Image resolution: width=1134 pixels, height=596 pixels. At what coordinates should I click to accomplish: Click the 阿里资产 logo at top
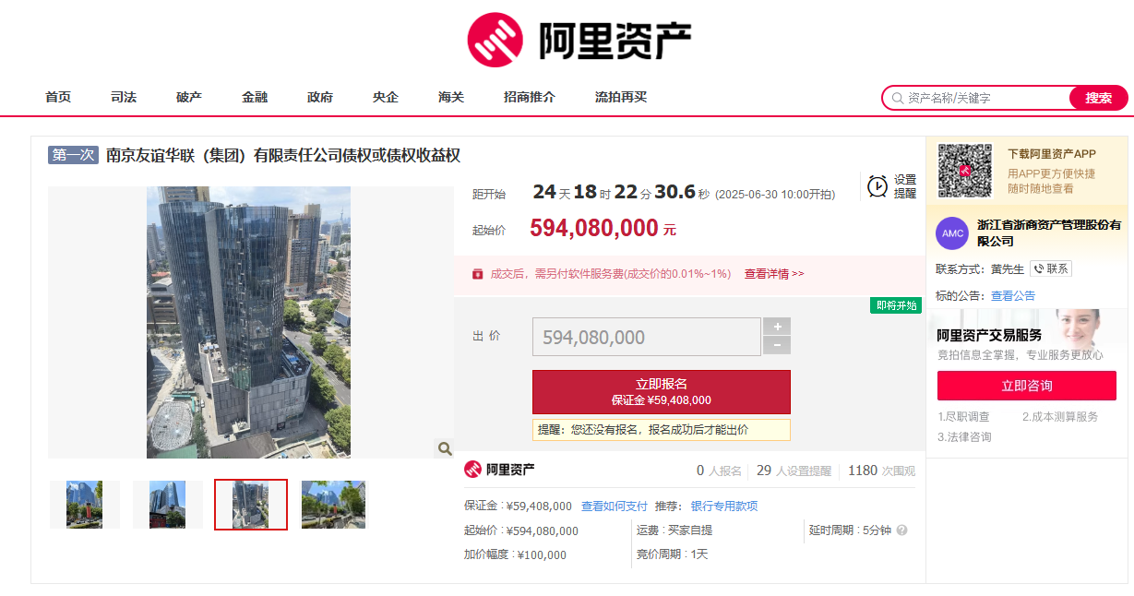pos(579,40)
